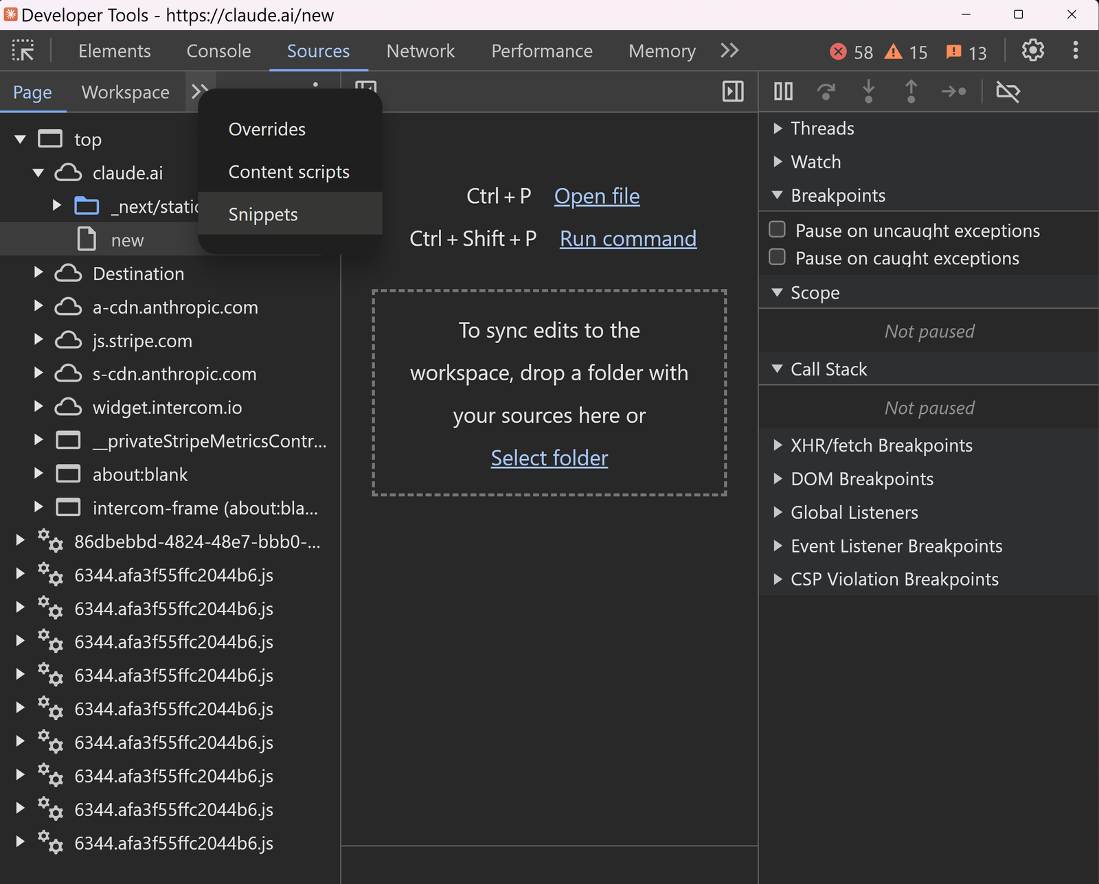Click the step over function call icon
Screen dimensions: 1099x884
826,91
